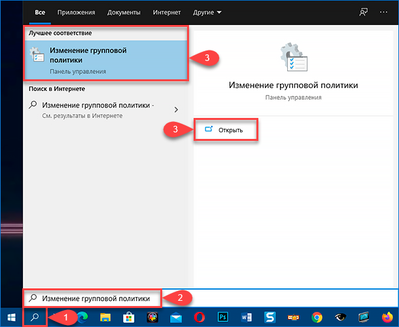Launch Microsoft Edge from the taskbar
Image resolution: width=399 pixels, height=327 pixels.
[82, 317]
